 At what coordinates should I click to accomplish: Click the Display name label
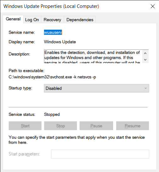22,42
